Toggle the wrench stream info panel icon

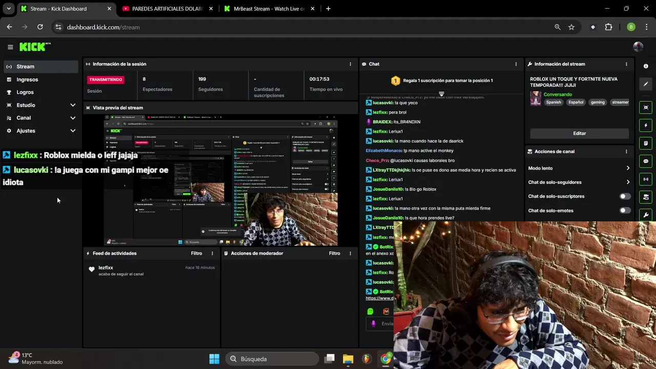(646, 215)
